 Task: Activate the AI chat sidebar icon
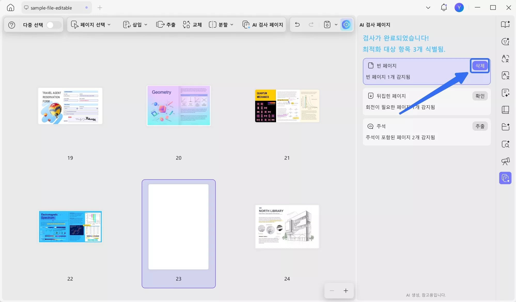[505, 41]
